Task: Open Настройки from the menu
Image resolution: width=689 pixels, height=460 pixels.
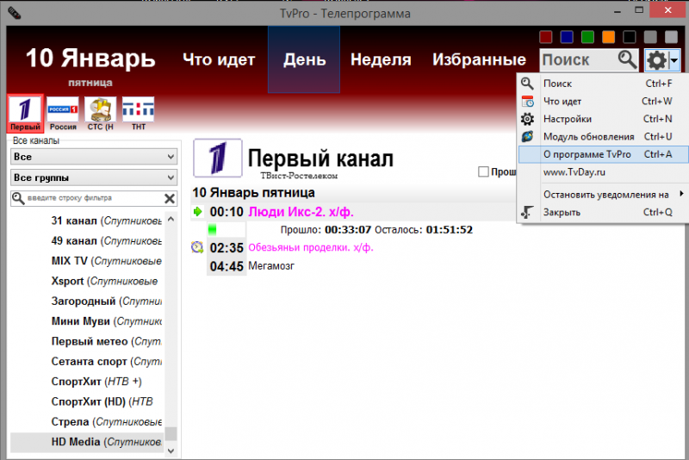Action: (602, 119)
